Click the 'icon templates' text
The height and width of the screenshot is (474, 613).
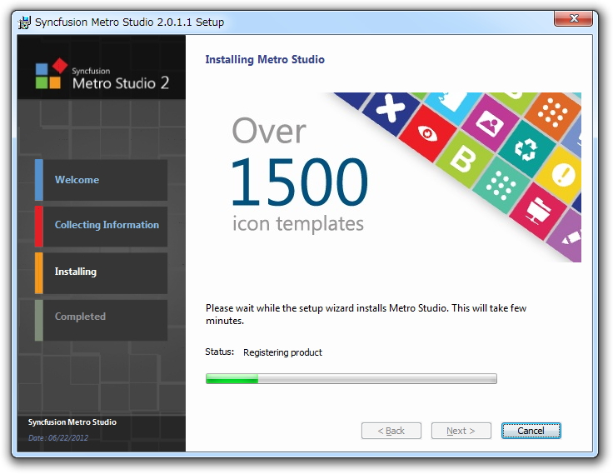click(x=298, y=224)
